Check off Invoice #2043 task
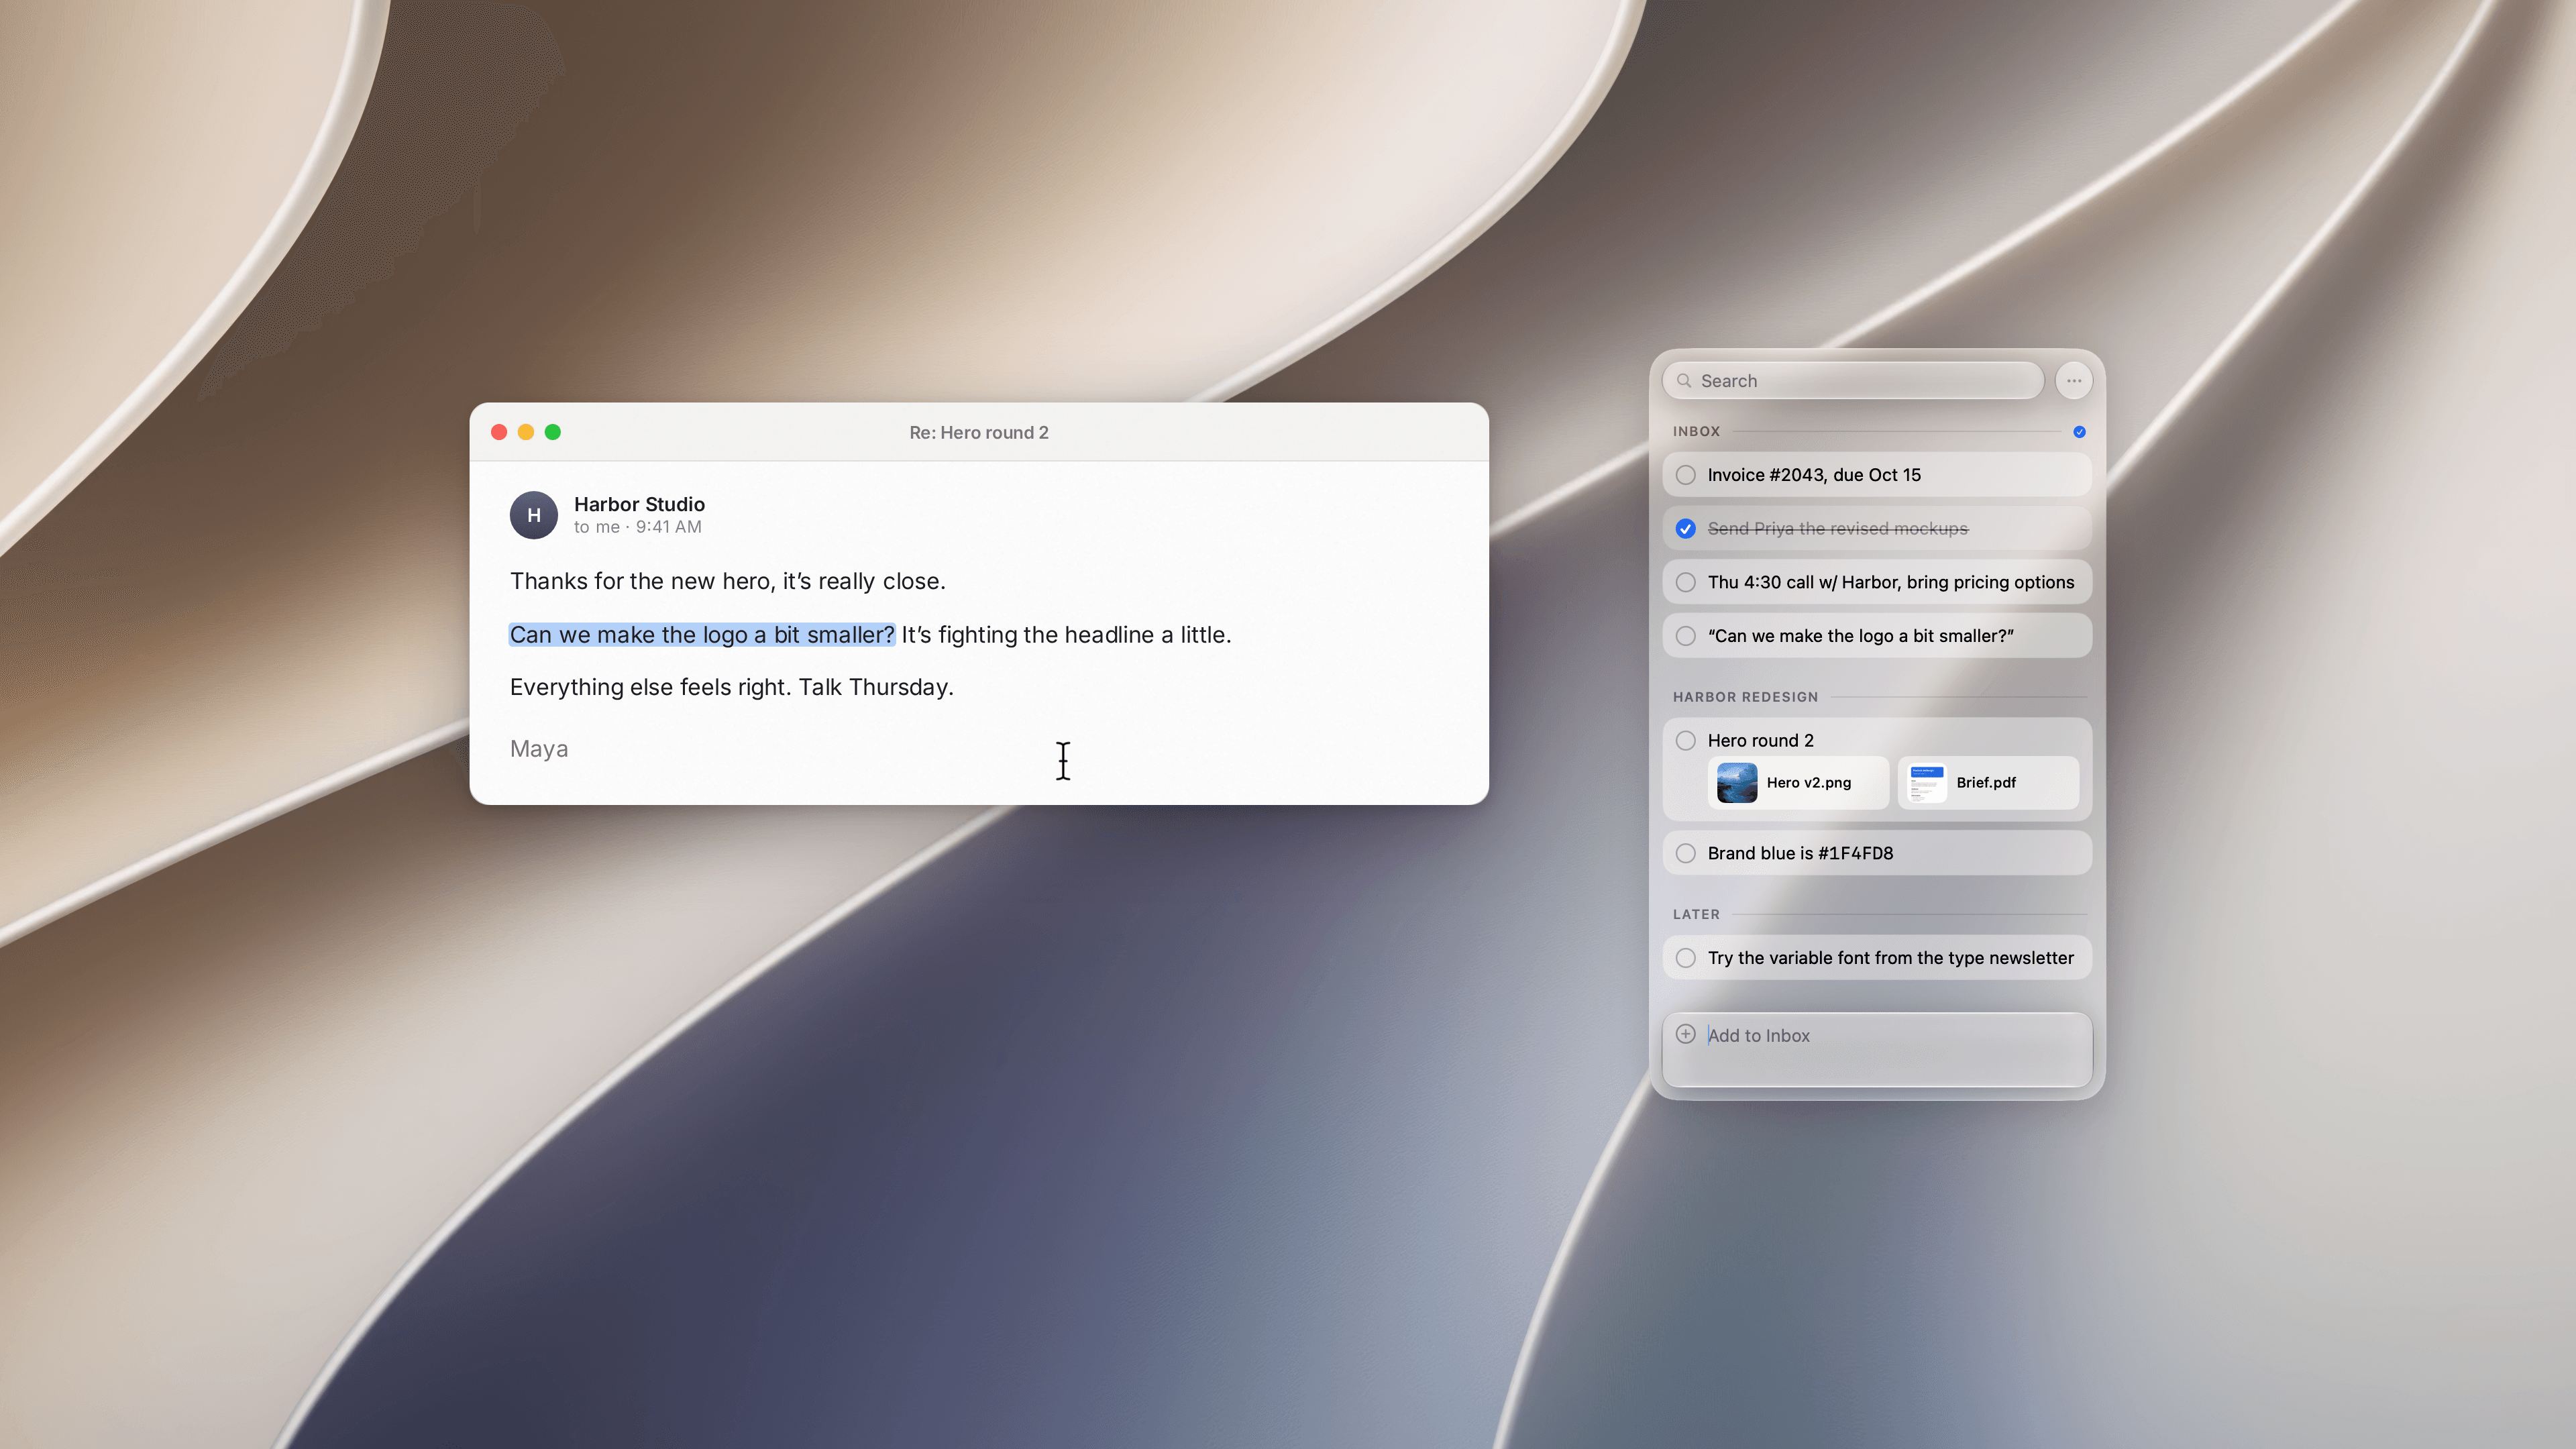 tap(1686, 475)
